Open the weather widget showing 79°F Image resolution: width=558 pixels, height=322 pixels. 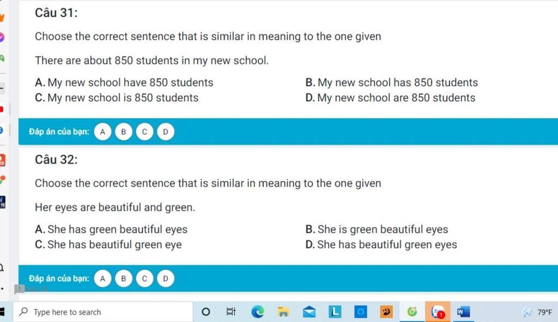(537, 312)
